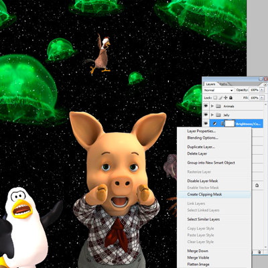Toggle lock image pixels brush icon
This screenshot has width=268, height=268.
point(220,98)
